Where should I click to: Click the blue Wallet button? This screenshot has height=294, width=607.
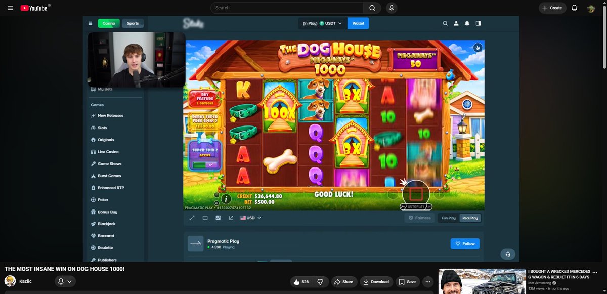[358, 23]
